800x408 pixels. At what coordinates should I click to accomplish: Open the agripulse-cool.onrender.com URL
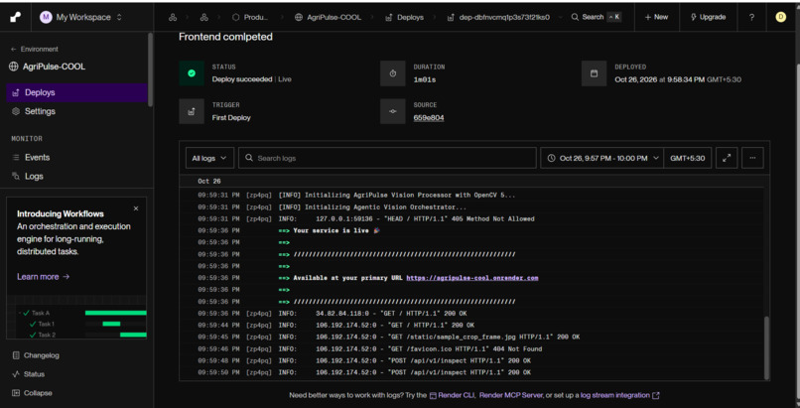[472, 278]
